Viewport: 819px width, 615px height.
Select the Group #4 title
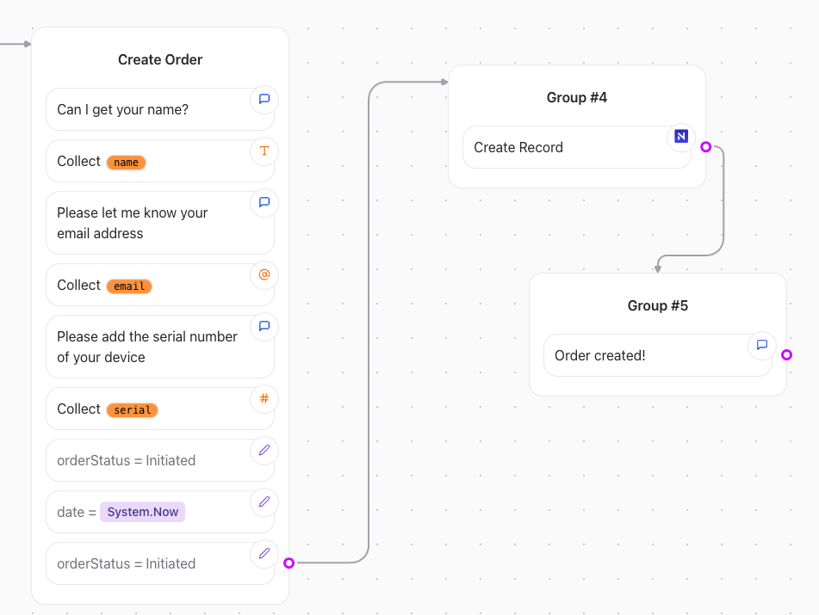[x=577, y=97]
